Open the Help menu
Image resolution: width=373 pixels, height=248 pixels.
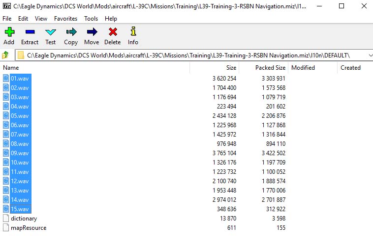click(111, 19)
